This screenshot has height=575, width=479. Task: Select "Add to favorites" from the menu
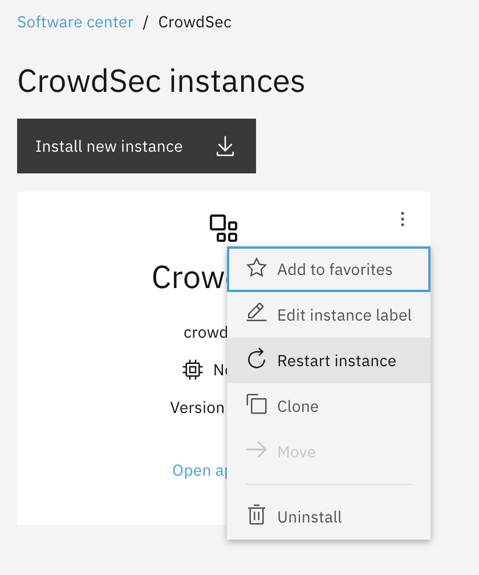click(x=335, y=269)
